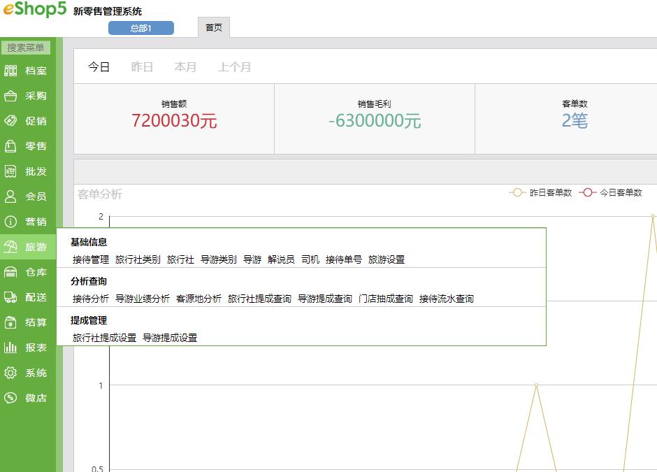Viewport: 657px width, 472px height.
Task: Open 导游提成设置 entry
Action: tap(170, 338)
